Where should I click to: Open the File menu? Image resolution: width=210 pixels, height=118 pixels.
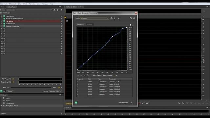tap(1, 4)
